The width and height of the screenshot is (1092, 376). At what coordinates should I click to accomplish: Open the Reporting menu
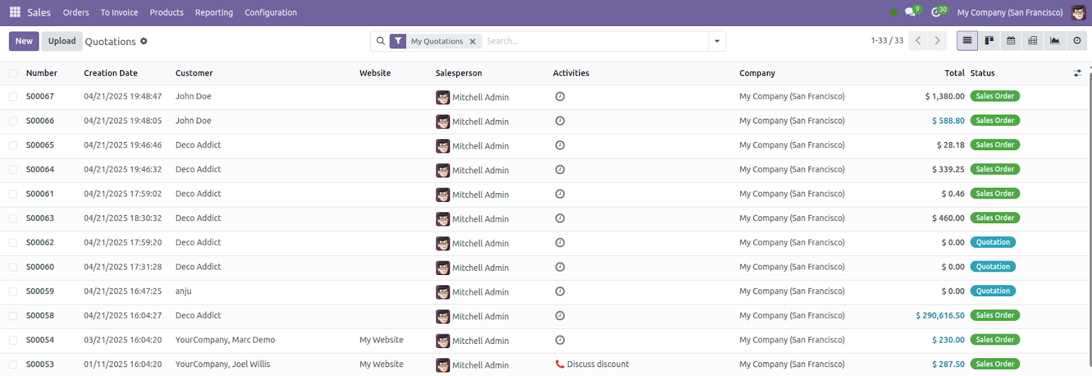214,12
